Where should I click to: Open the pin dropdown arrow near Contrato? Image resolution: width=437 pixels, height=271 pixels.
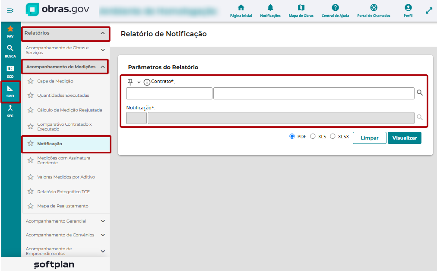139,83
